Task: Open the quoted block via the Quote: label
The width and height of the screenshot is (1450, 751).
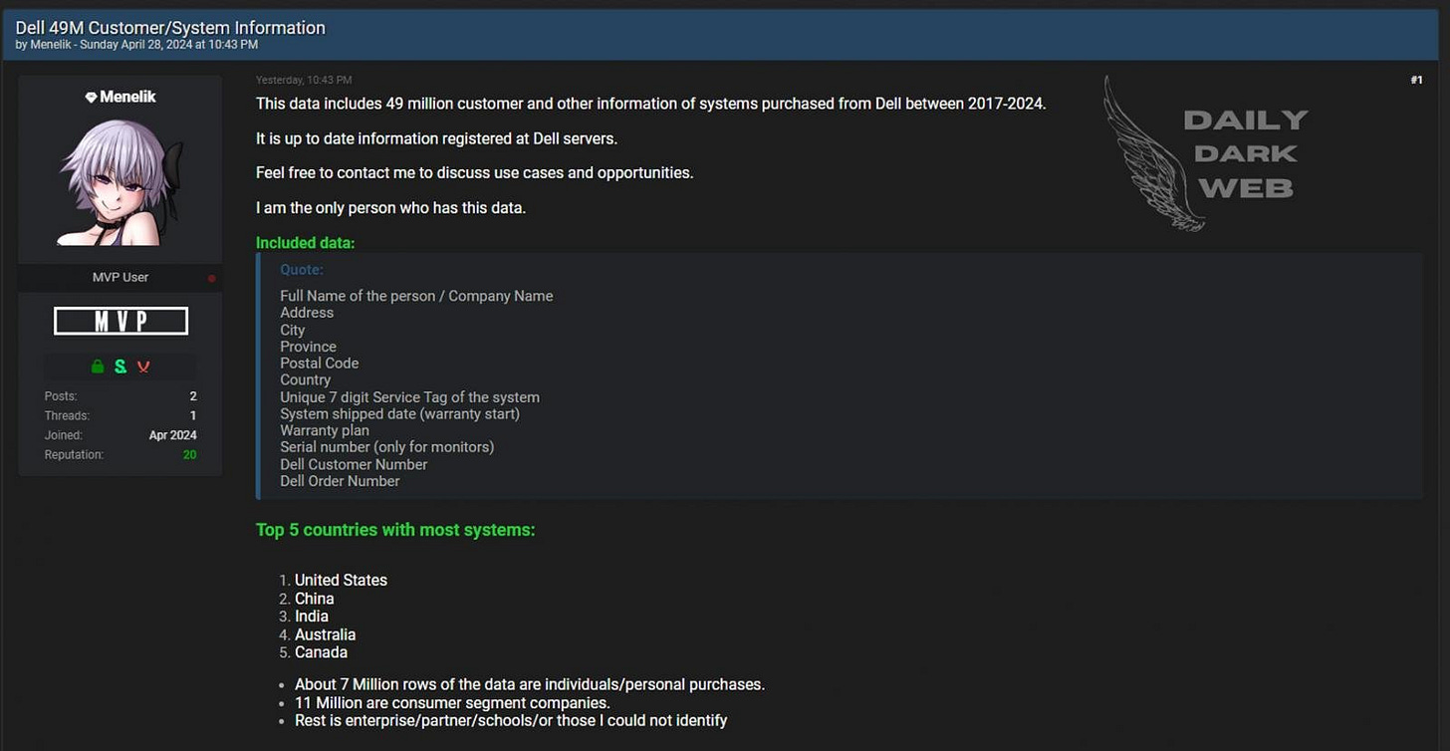Action: (301, 269)
